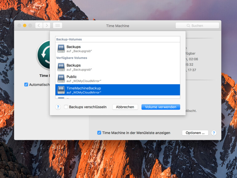Screen dimensions: 237x178
Task: Click the Verfügbare Volumes section header
Action: [72, 58]
